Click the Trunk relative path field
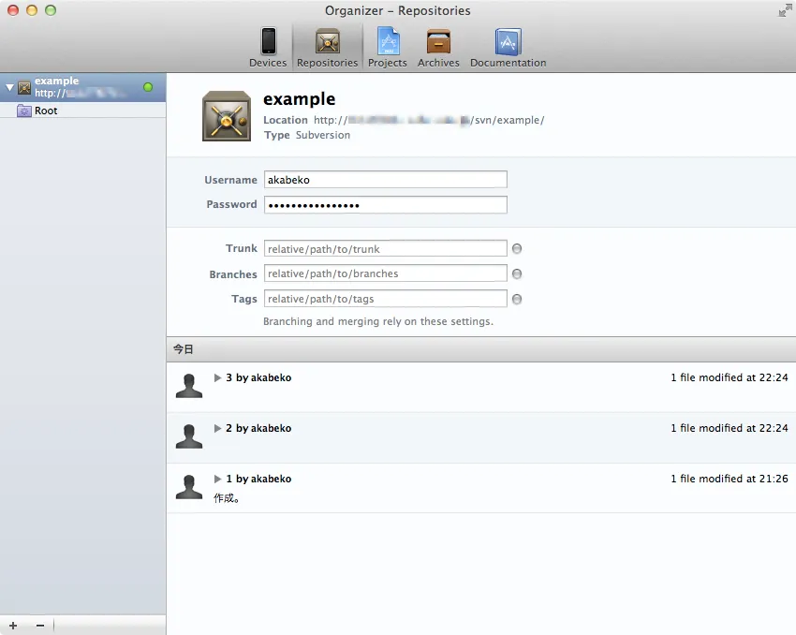Image resolution: width=796 pixels, height=635 pixels. pyautogui.click(x=385, y=249)
